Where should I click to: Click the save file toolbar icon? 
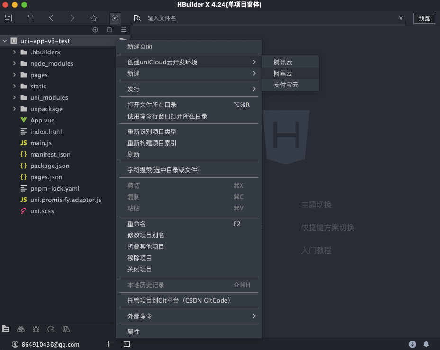(30, 18)
